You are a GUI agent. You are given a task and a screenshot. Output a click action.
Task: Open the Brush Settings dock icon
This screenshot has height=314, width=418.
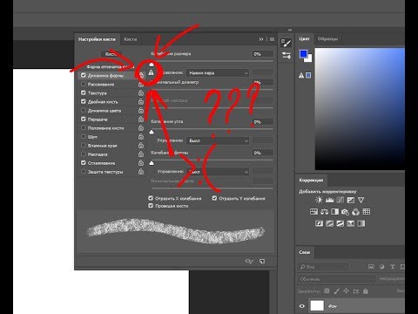(x=286, y=43)
